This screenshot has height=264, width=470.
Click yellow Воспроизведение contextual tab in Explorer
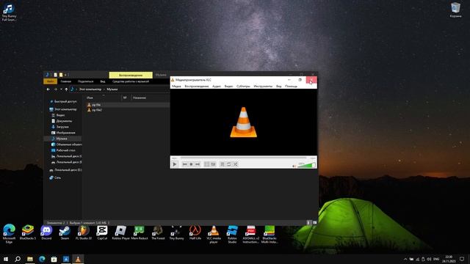click(131, 75)
